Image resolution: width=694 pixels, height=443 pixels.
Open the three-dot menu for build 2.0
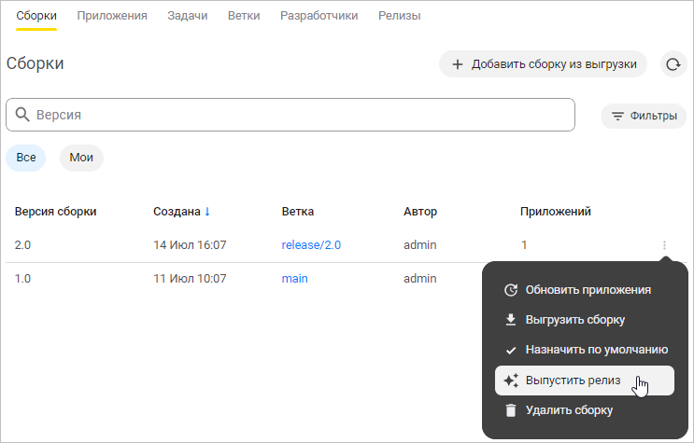pos(664,245)
